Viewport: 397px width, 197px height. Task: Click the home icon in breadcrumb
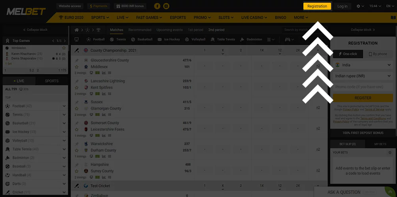[77, 30]
